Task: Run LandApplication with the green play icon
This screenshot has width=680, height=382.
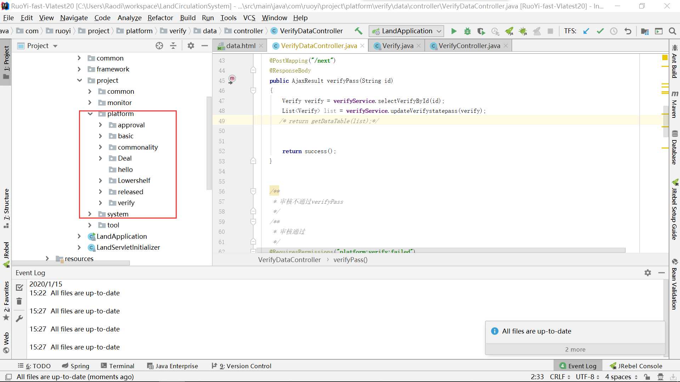Action: 454,31
